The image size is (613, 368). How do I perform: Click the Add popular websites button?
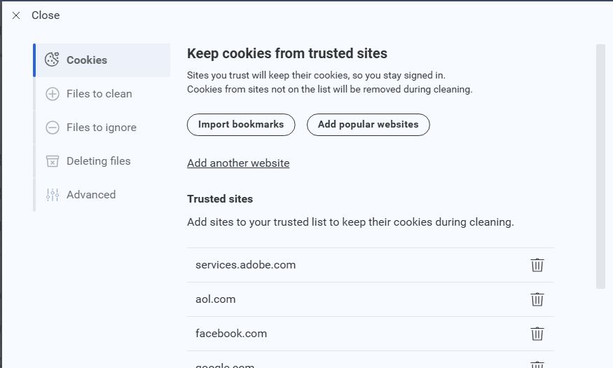click(x=368, y=125)
